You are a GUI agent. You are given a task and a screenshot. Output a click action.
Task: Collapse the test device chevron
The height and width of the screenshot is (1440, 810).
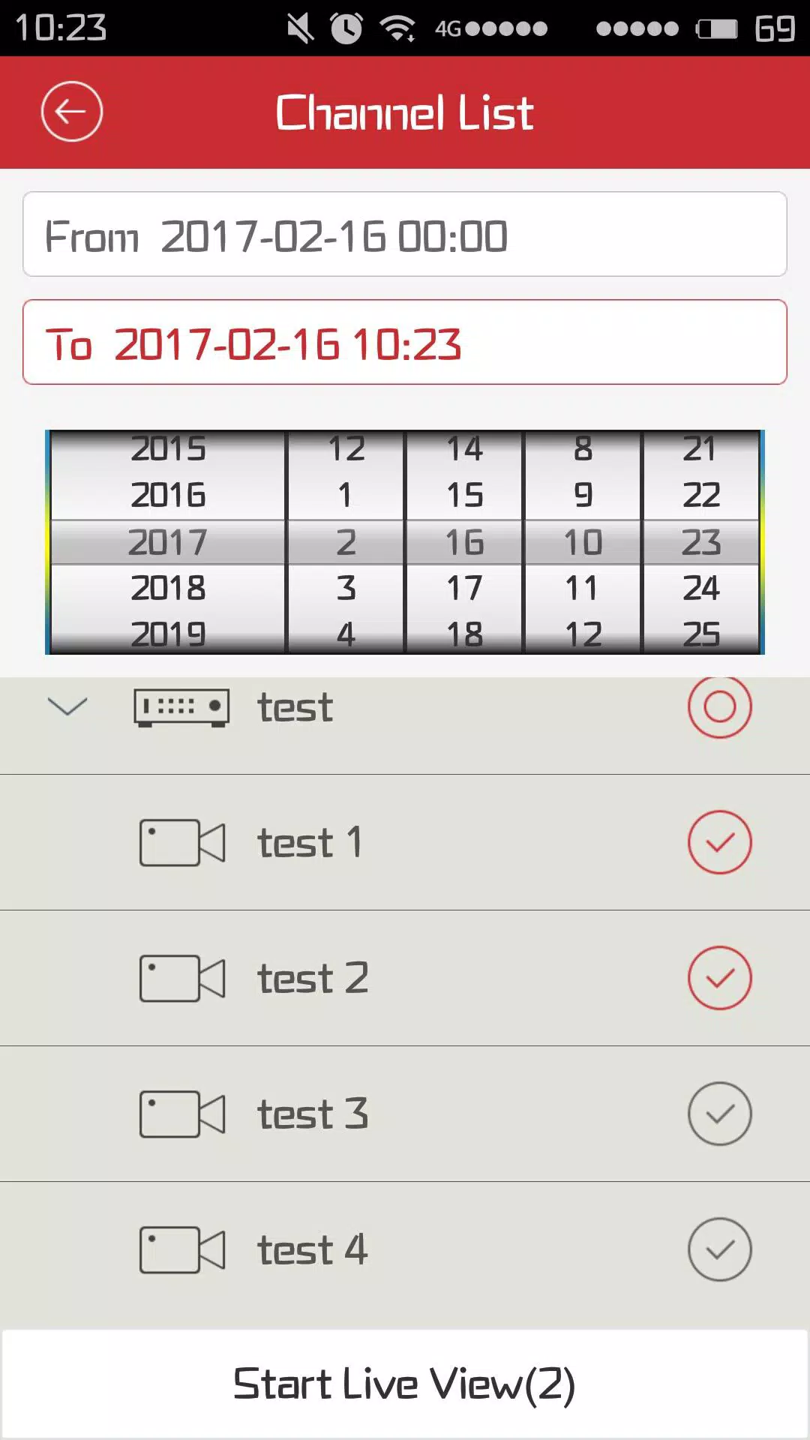point(67,706)
